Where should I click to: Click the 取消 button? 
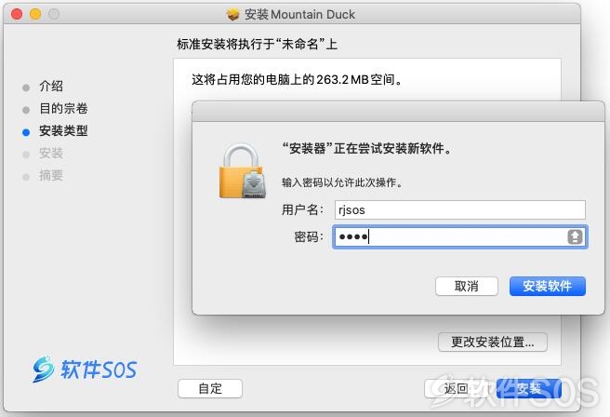click(x=467, y=286)
